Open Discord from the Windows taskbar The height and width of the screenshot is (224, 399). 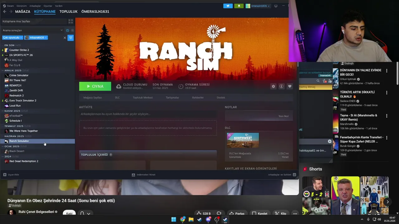208,219
